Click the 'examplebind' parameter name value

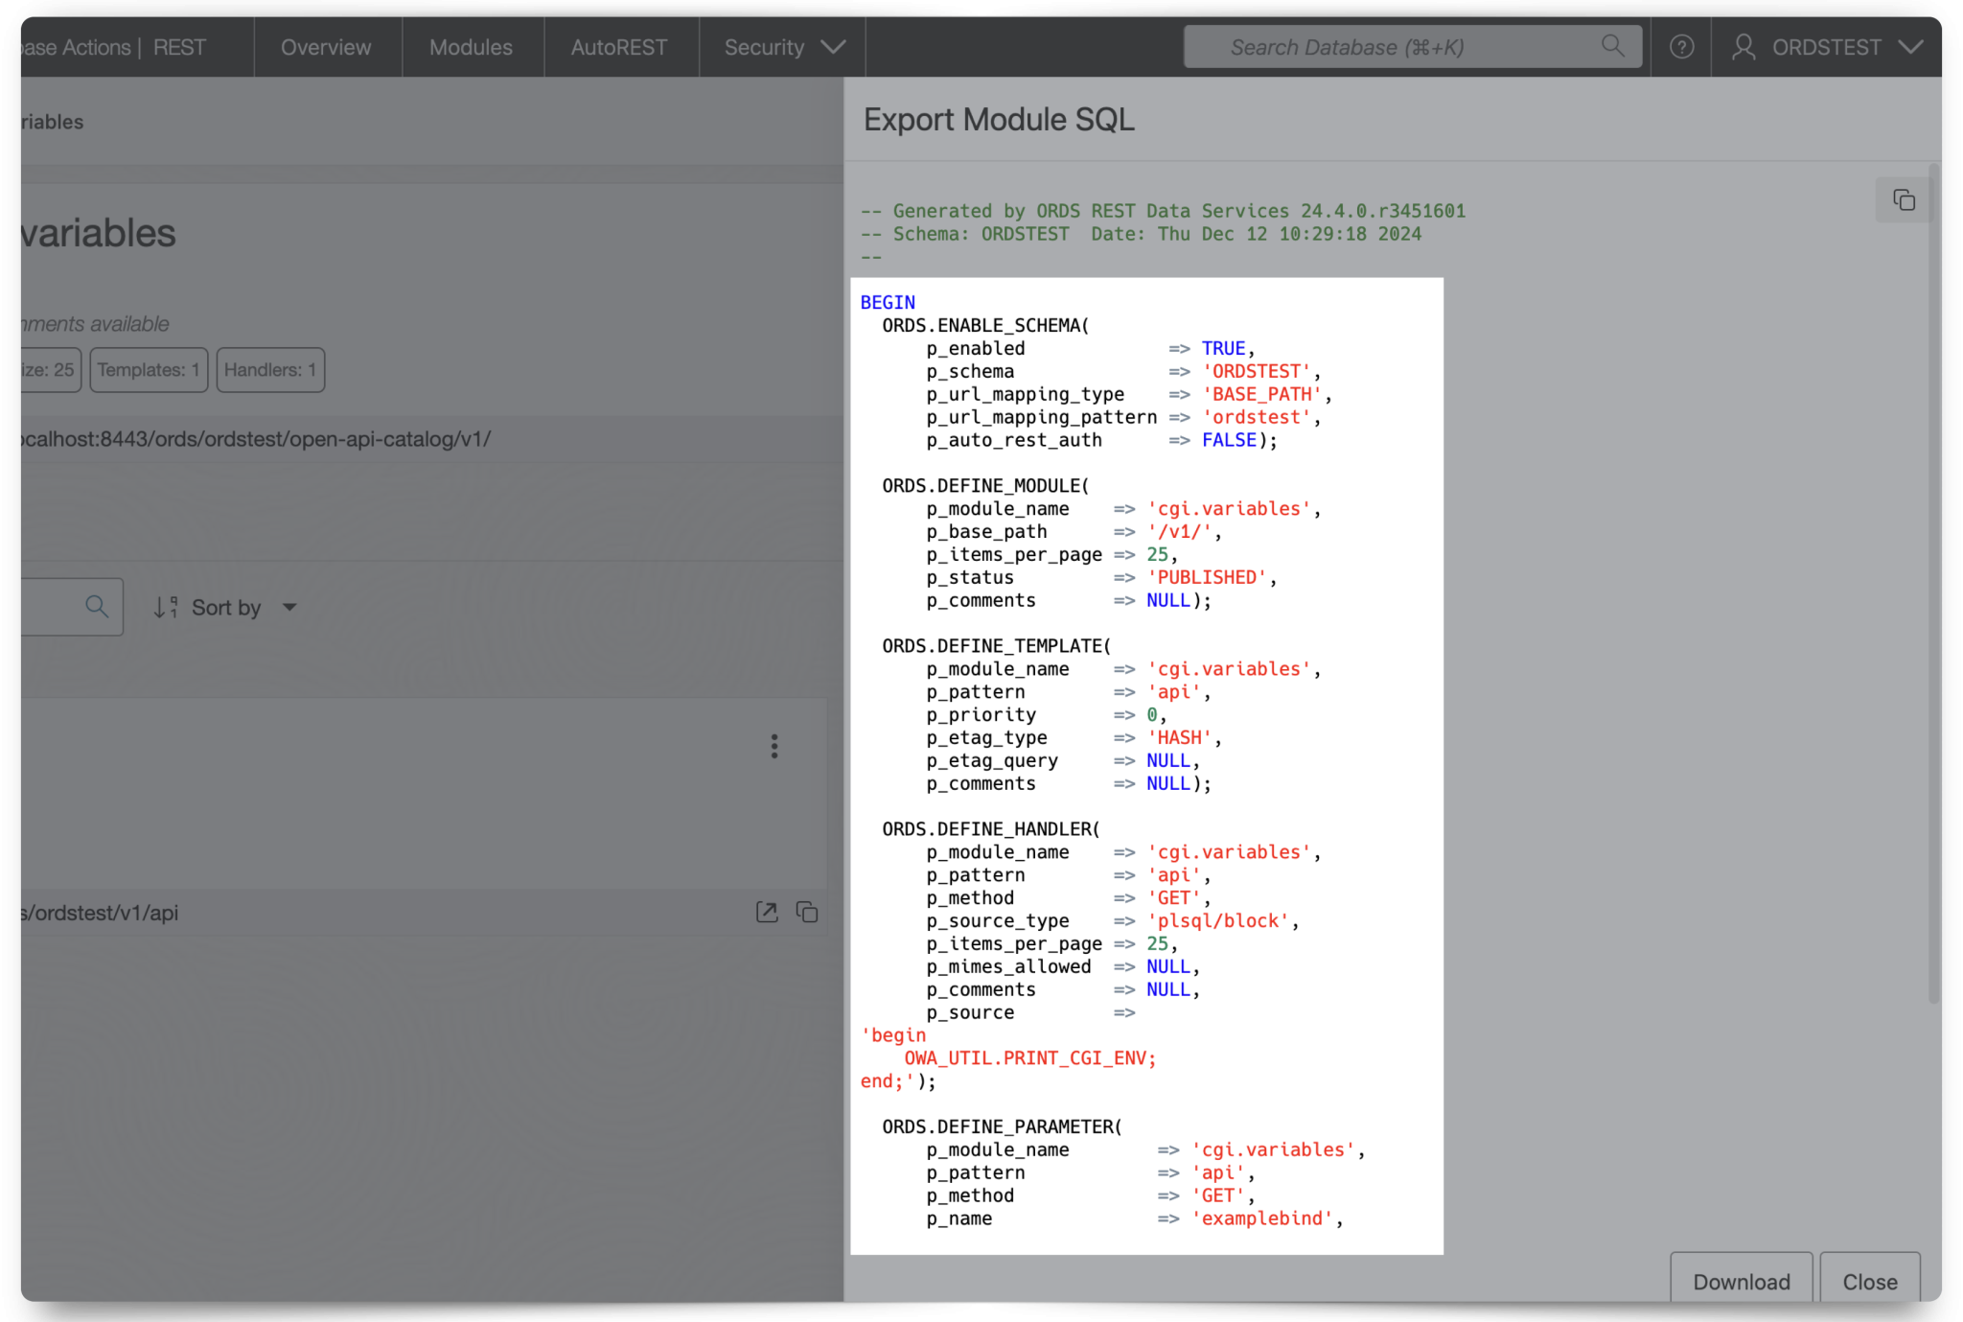pos(1261,1218)
